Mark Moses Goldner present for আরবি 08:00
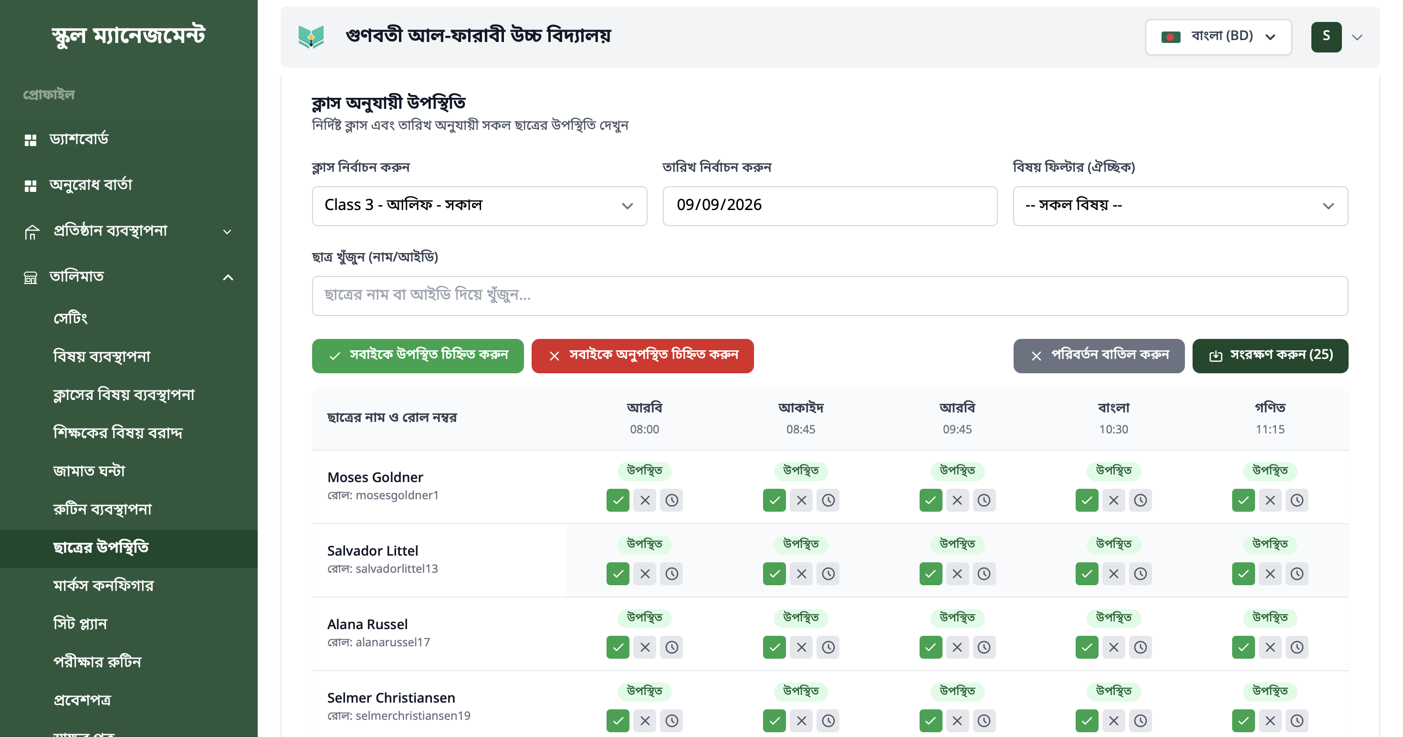1403x737 pixels. pos(618,500)
